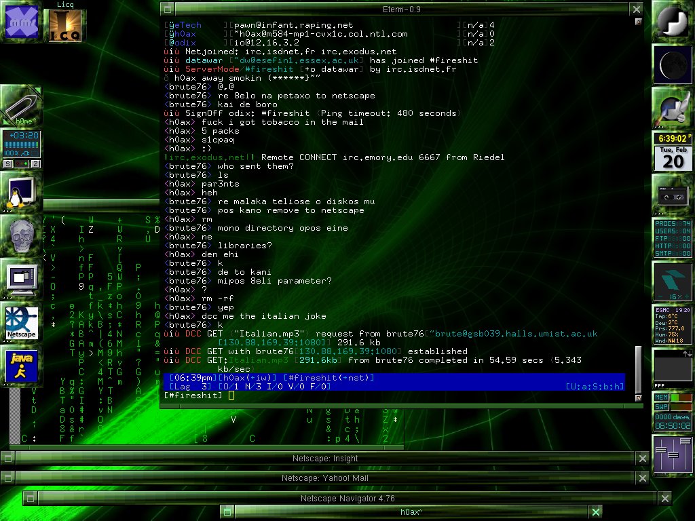Click the PPP dialer applet
695x521 pixels.
click(x=672, y=368)
